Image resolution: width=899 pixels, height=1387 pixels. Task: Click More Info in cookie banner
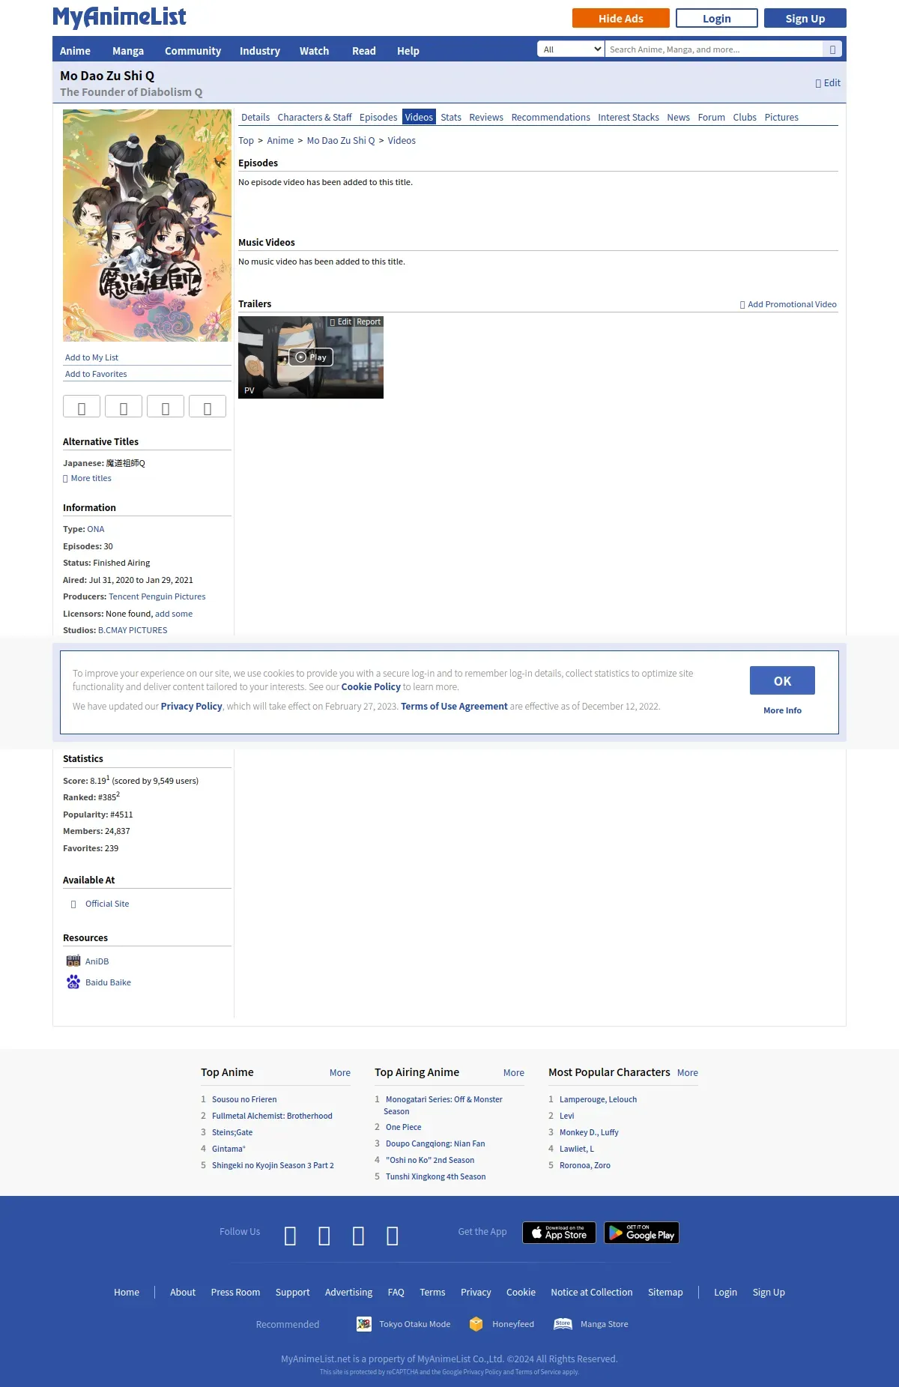(782, 710)
